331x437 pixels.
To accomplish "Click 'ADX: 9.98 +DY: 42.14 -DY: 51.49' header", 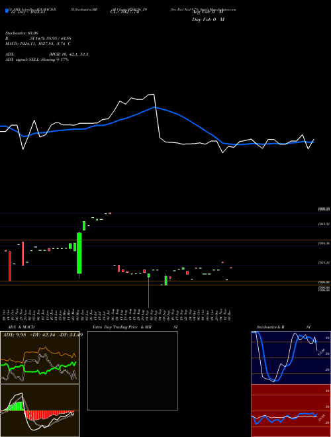I will pos(42,335).
